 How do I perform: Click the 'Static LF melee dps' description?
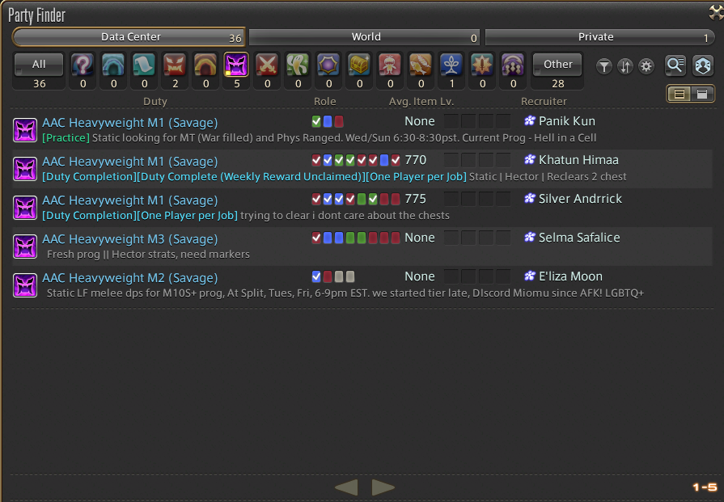345,293
